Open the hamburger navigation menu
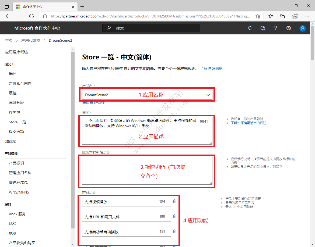The height and width of the screenshot is (247, 315). (7, 28)
